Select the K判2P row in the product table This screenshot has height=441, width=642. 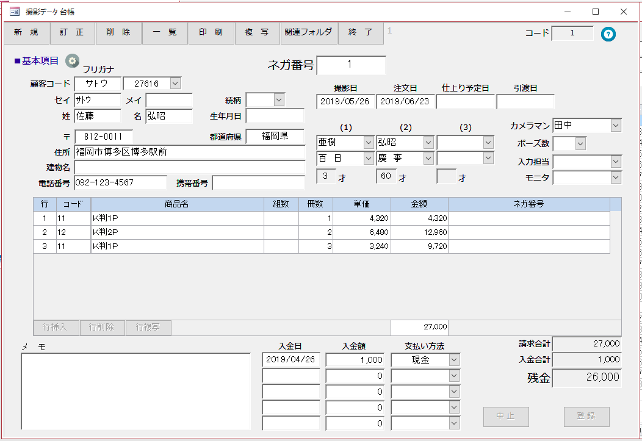point(177,232)
